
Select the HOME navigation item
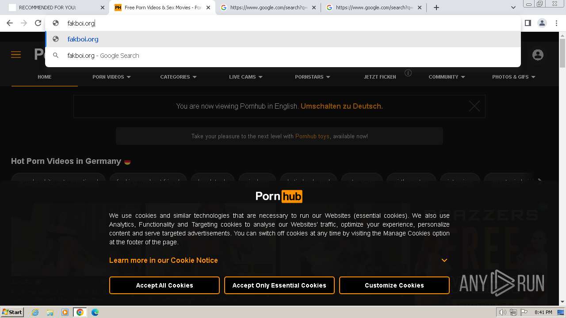pyautogui.click(x=45, y=77)
